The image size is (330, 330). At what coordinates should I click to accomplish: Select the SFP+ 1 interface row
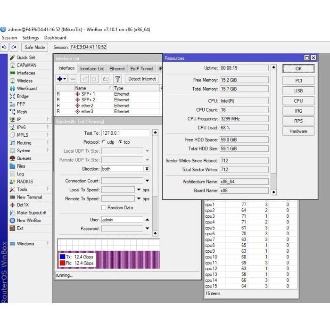pyautogui.click(x=108, y=94)
